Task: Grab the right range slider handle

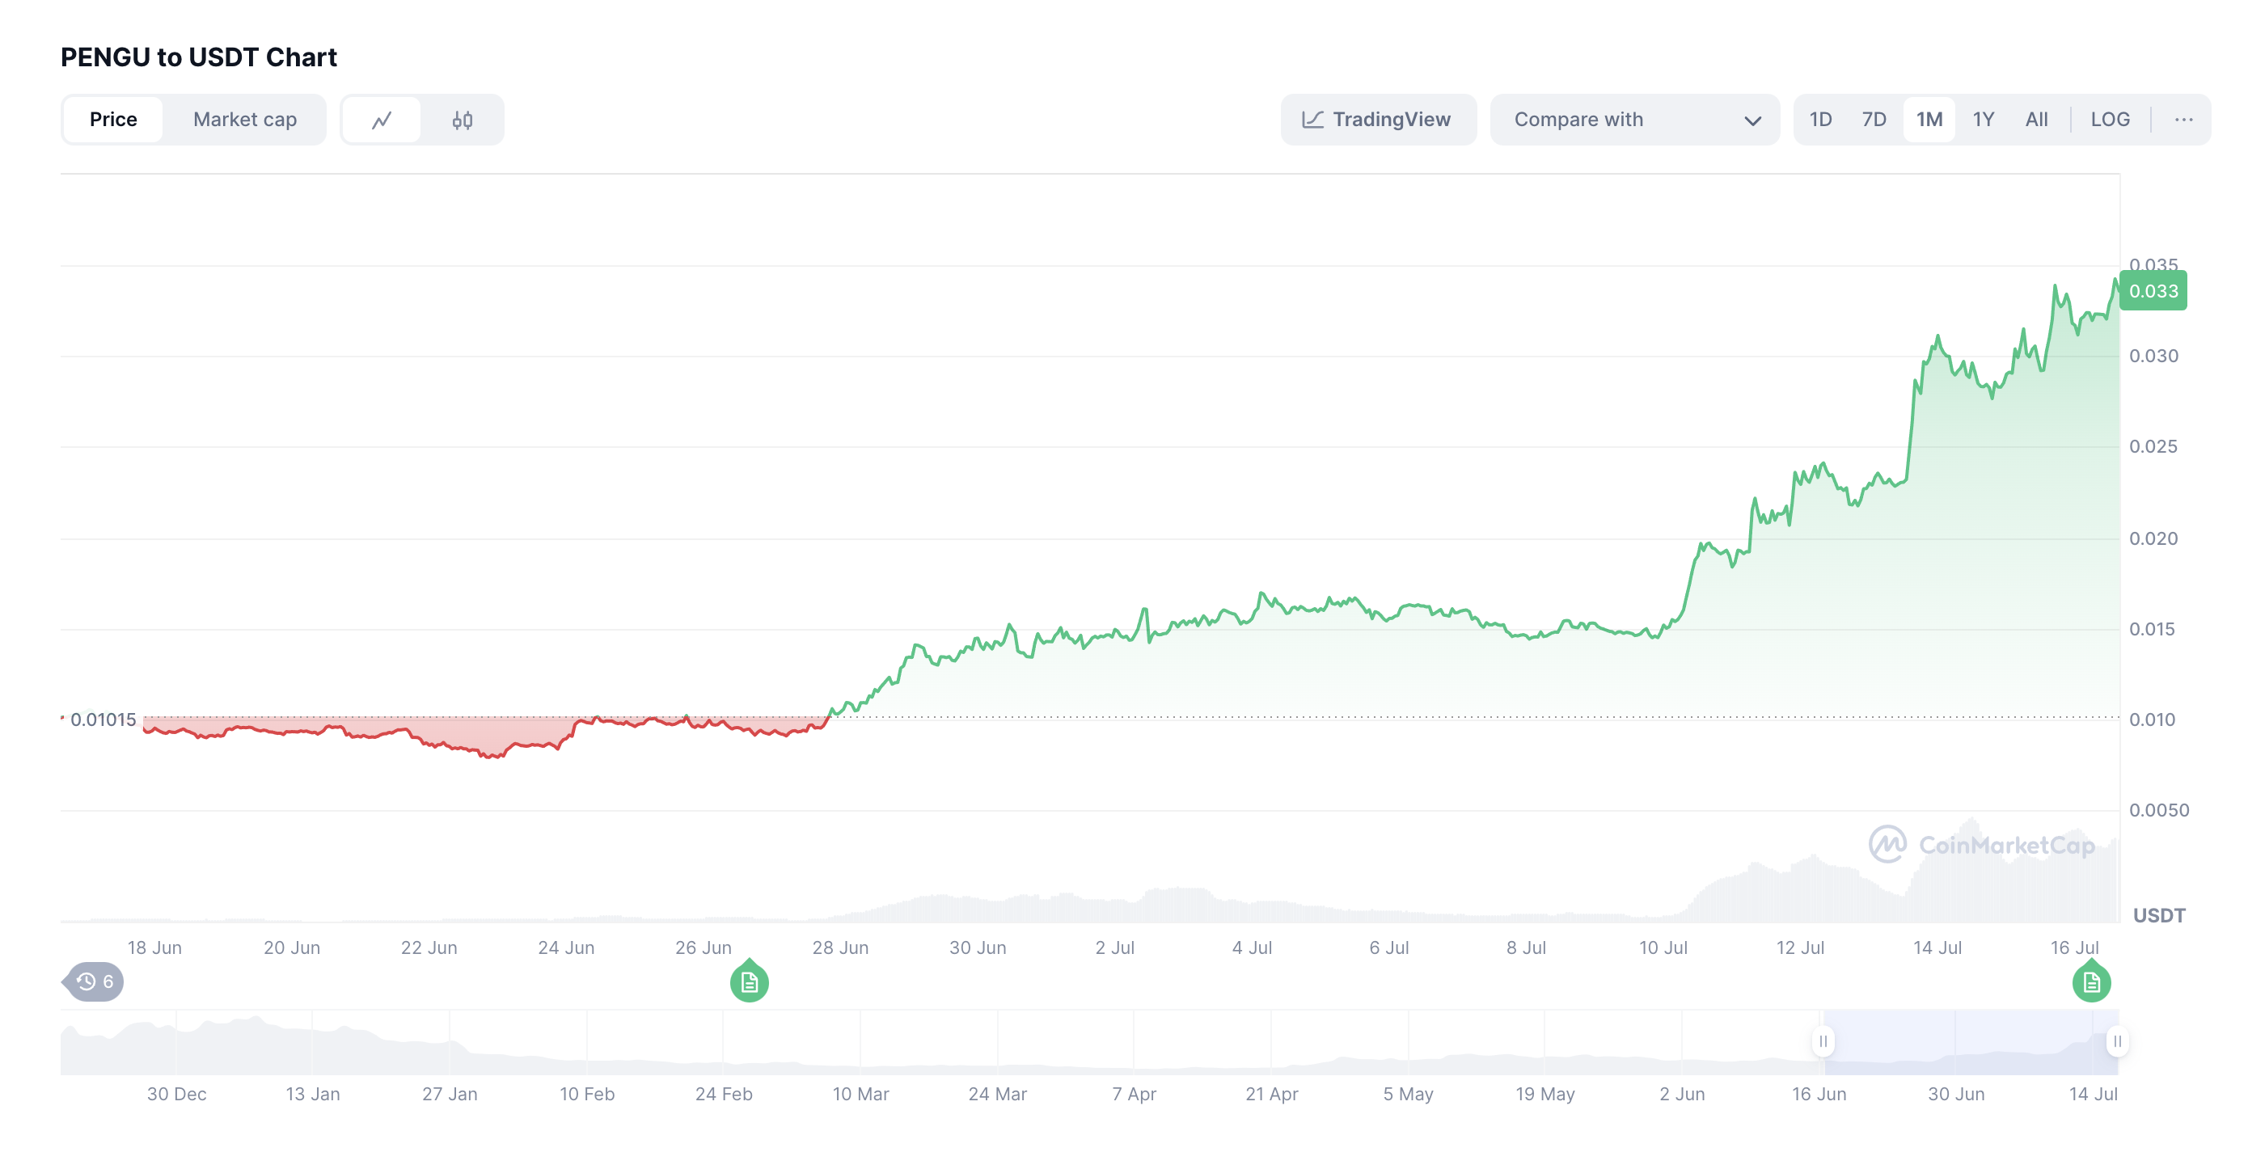Action: pos(2116,1040)
